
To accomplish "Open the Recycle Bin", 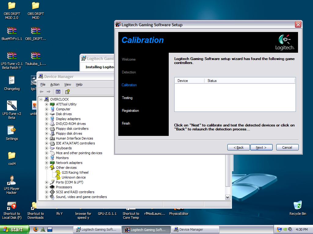I will [298, 205].
